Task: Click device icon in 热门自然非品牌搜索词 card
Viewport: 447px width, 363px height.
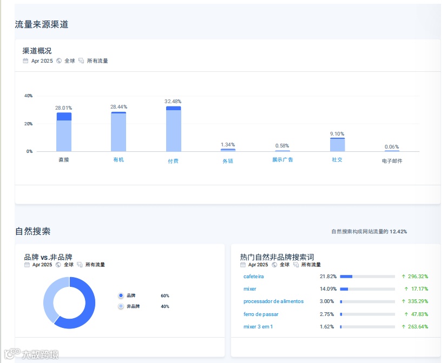Action: pos(296,265)
